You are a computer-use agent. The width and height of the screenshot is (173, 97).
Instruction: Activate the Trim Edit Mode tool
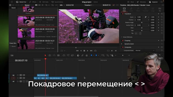(x=50, y=55)
